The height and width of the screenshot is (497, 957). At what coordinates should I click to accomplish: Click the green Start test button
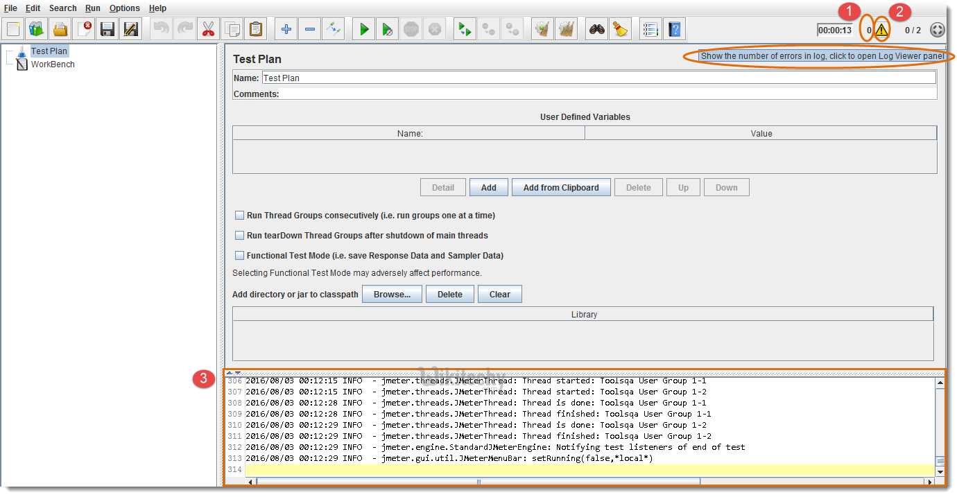(364, 29)
